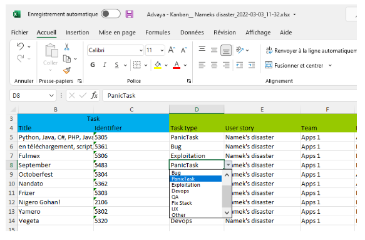Expand font color dropdown arrow

coord(185,65)
